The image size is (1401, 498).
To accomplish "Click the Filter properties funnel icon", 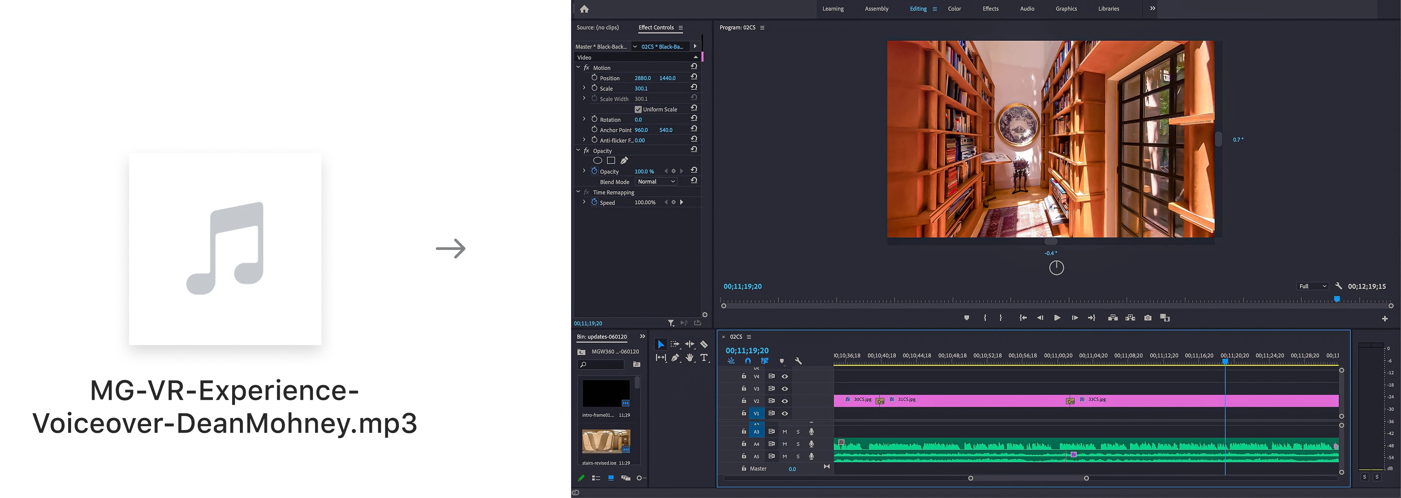I will click(x=671, y=323).
